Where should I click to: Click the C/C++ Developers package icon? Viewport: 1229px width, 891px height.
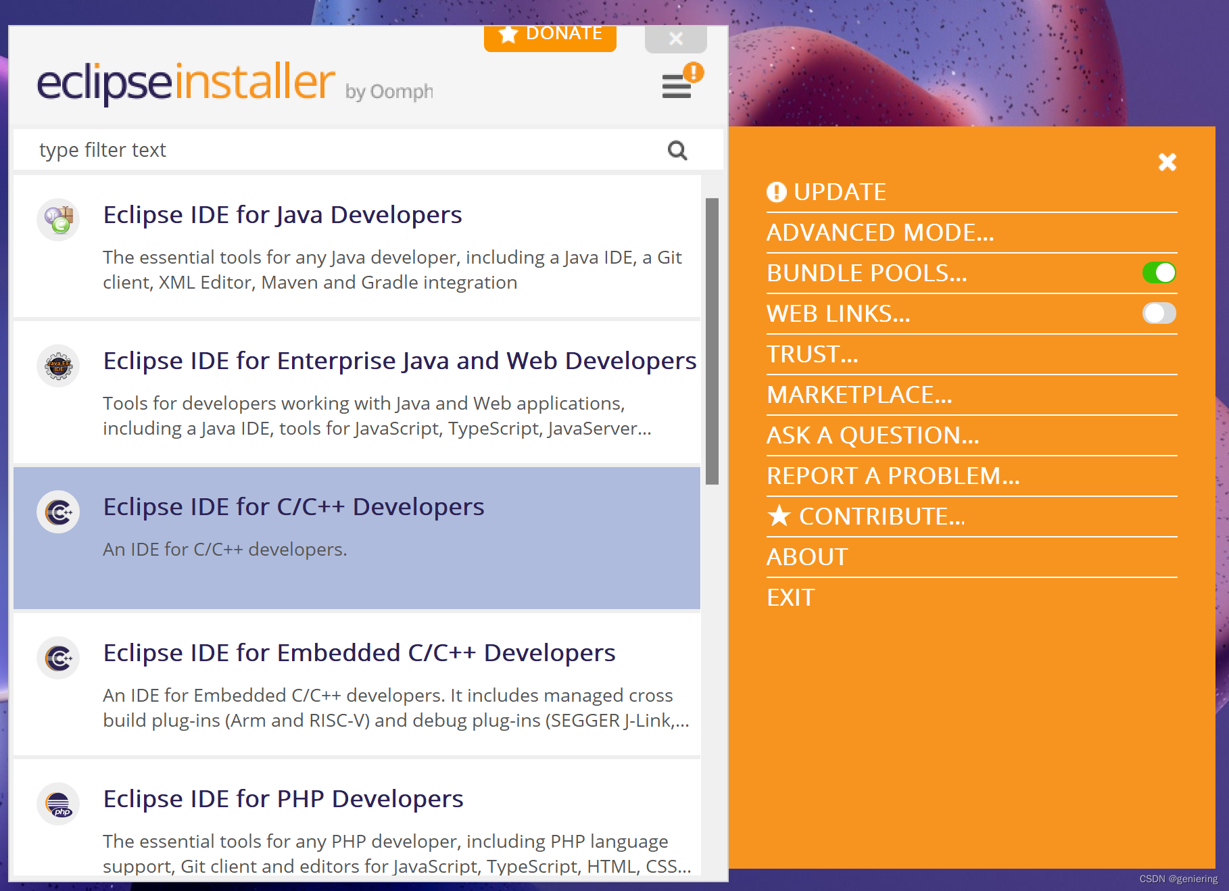tap(58, 512)
